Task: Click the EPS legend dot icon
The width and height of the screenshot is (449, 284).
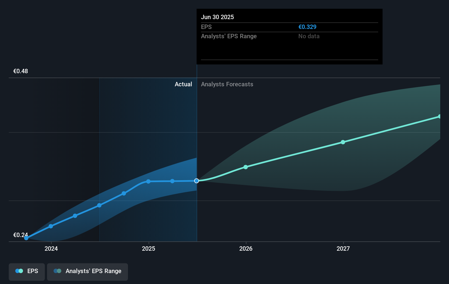Action: tap(19, 271)
